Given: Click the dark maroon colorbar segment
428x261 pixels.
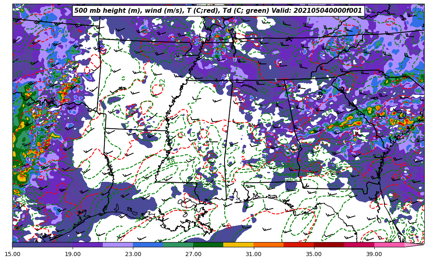Looking at the screenshot, I should [x=329, y=245].
